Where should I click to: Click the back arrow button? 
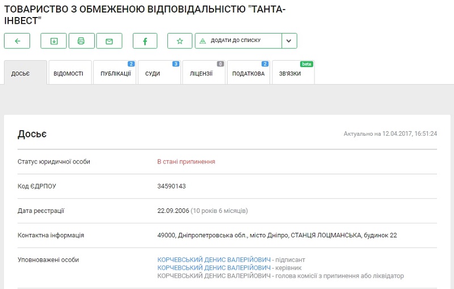(17, 41)
